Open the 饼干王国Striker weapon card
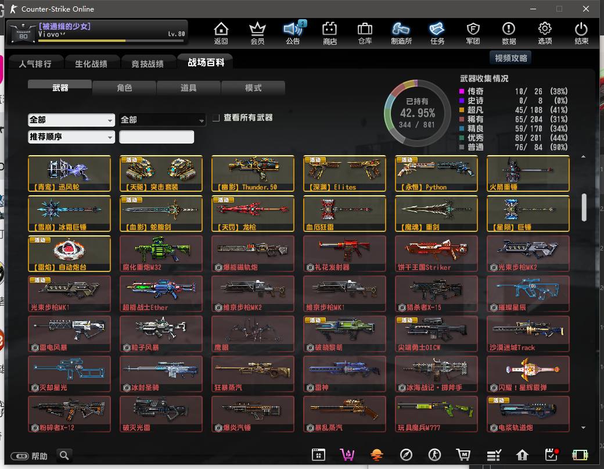Screen dimensions: 604x469 pos(436,253)
